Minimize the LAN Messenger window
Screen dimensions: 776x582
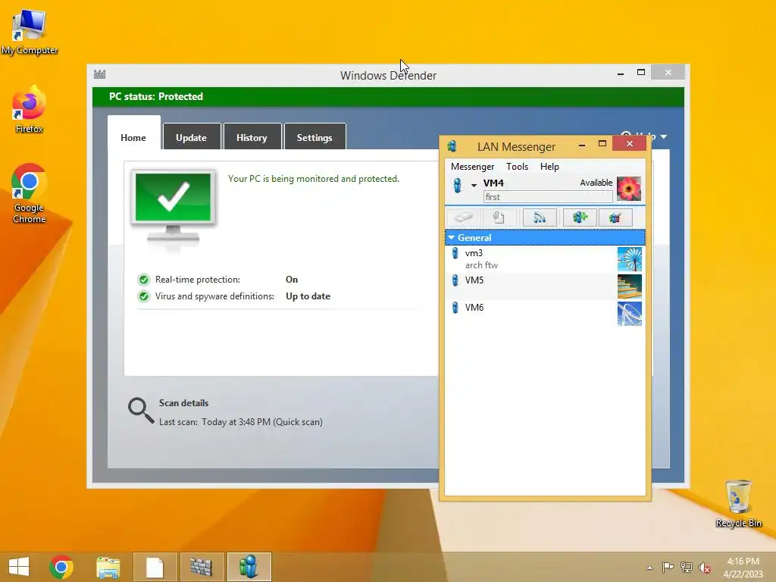point(582,145)
